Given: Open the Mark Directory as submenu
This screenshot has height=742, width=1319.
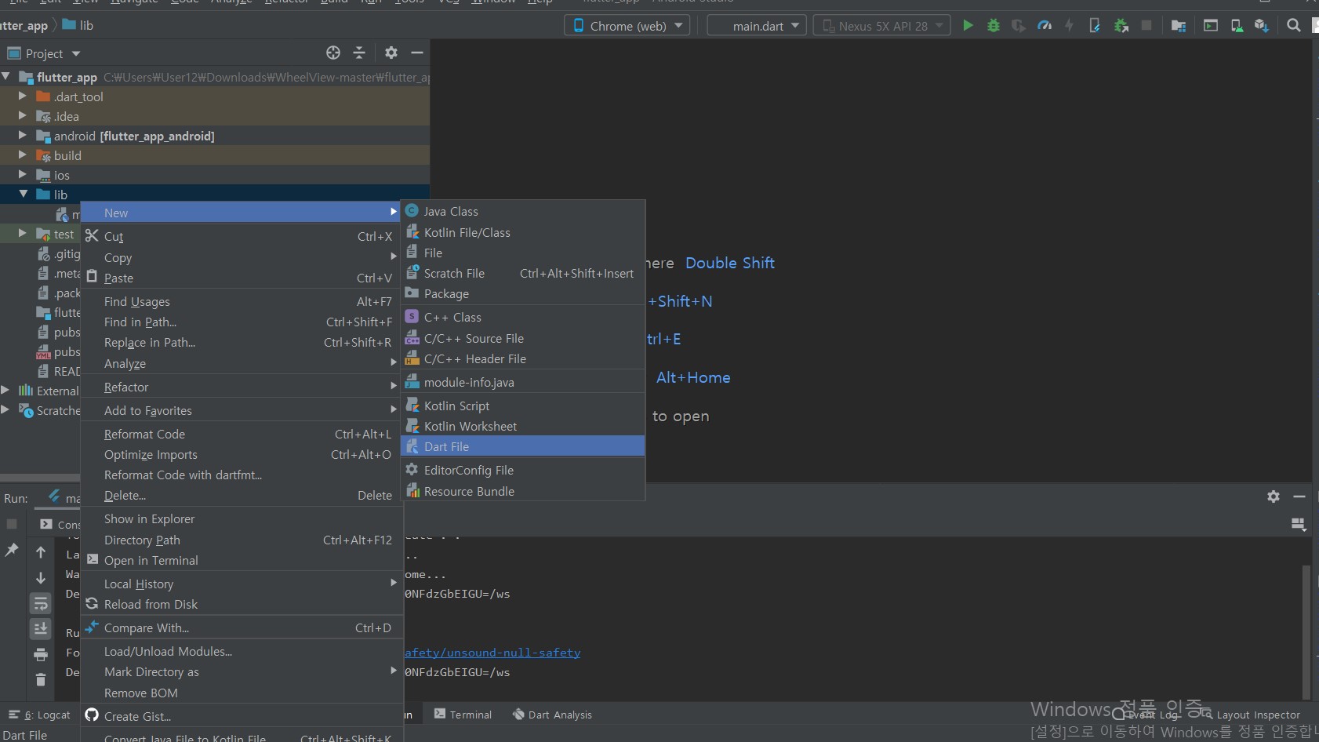Looking at the screenshot, I should (242, 671).
